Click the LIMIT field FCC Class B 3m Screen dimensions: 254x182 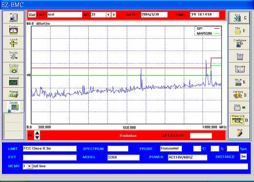click(x=50, y=149)
